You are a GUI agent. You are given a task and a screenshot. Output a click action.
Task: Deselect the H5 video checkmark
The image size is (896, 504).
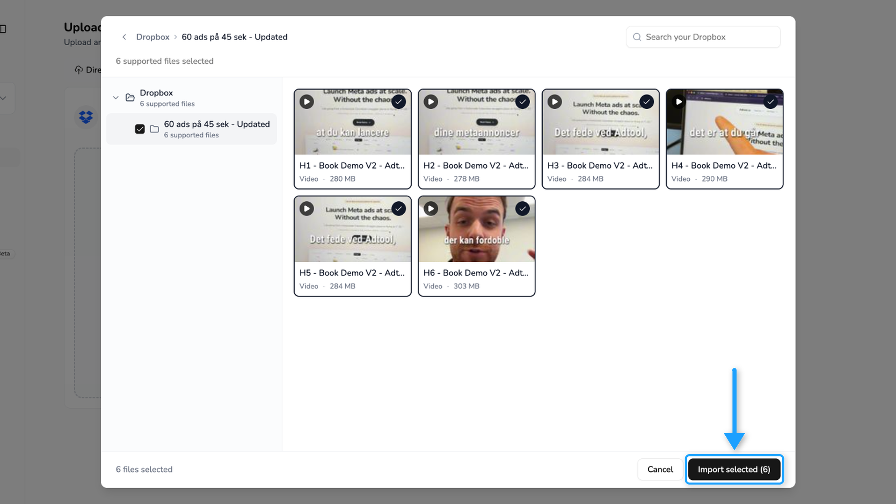399,209
